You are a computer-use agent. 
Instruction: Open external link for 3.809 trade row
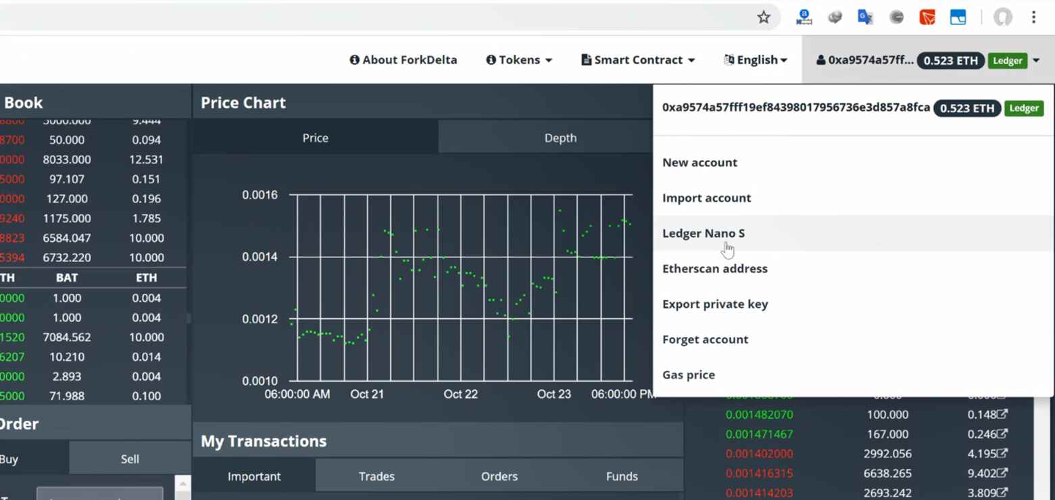pos(1002,493)
